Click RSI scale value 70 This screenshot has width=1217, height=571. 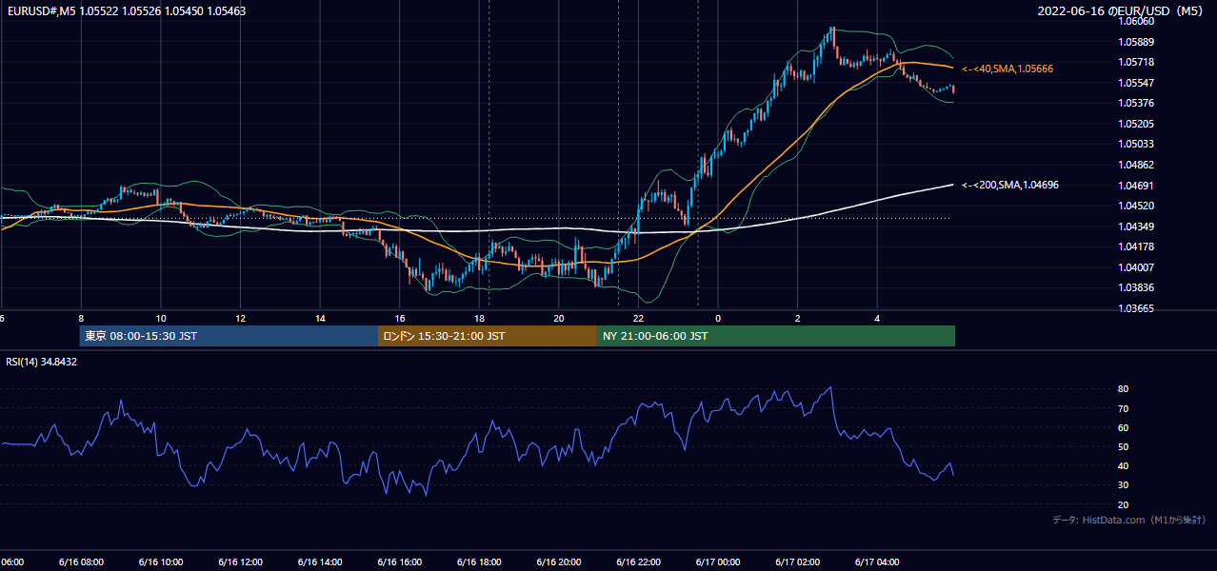(x=1123, y=408)
